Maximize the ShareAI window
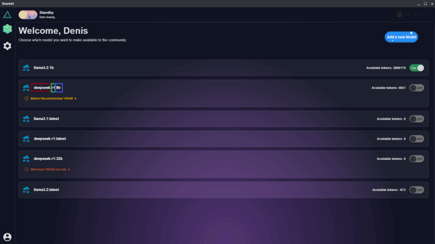 point(425,3)
